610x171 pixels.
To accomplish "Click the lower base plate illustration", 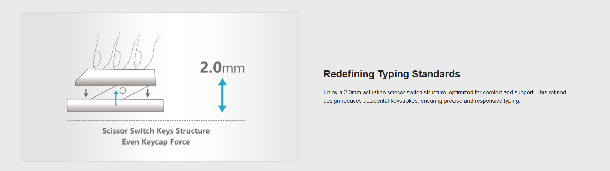I will pyautogui.click(x=115, y=106).
